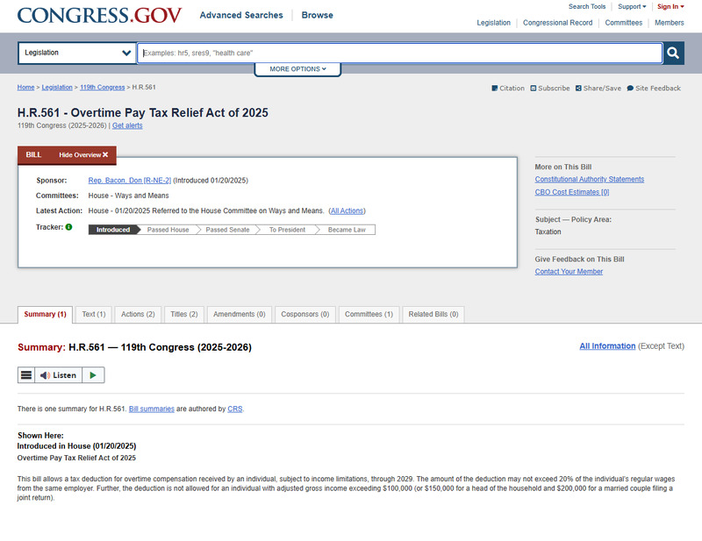Expand MORE OPTIONS under search bar
This screenshot has width=702, height=541.
click(x=297, y=69)
